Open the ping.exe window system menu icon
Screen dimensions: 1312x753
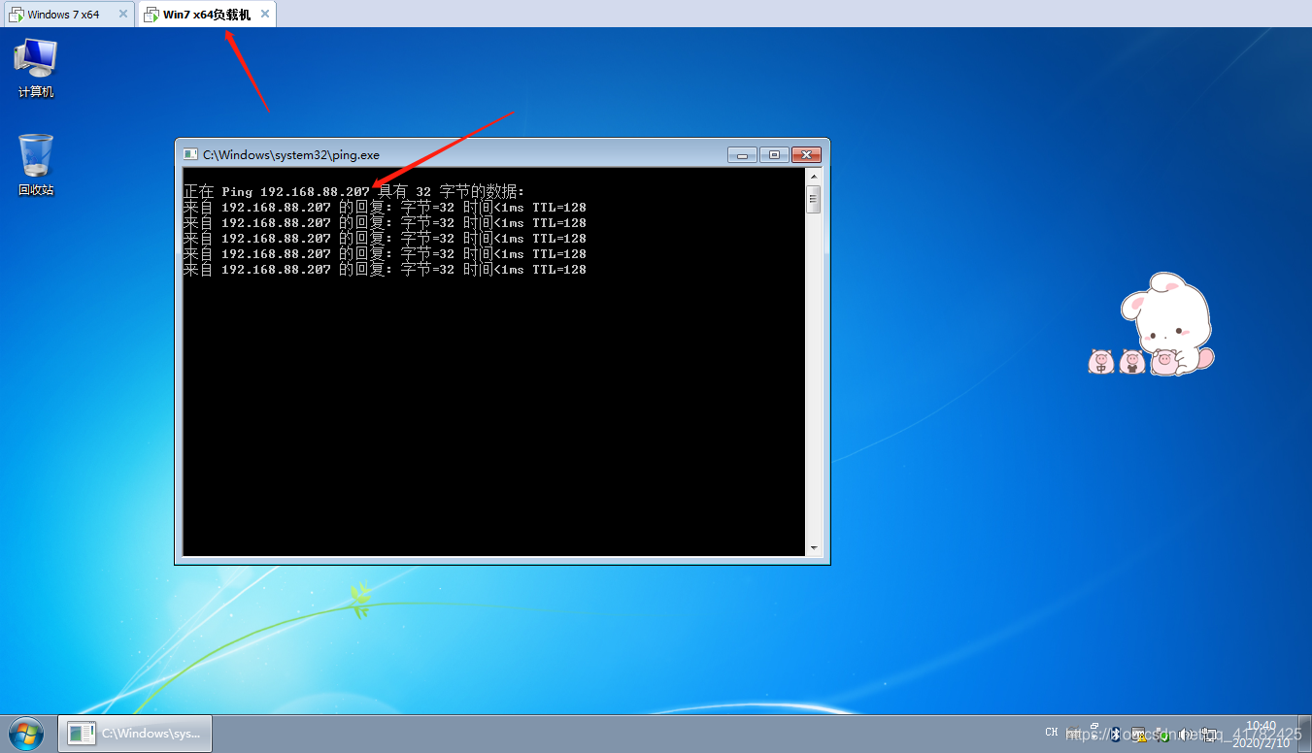[x=189, y=154]
